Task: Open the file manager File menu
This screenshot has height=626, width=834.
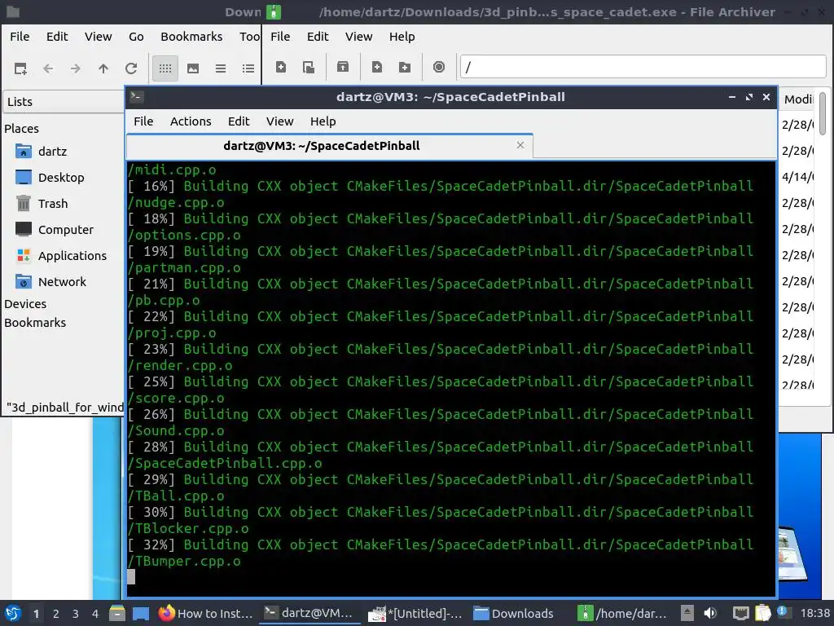Action: (20, 37)
